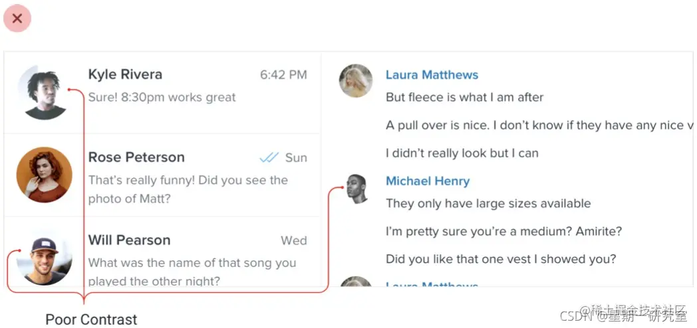Open Michael Henry's avatar in chat
This screenshot has height=328, width=697.
point(357,189)
